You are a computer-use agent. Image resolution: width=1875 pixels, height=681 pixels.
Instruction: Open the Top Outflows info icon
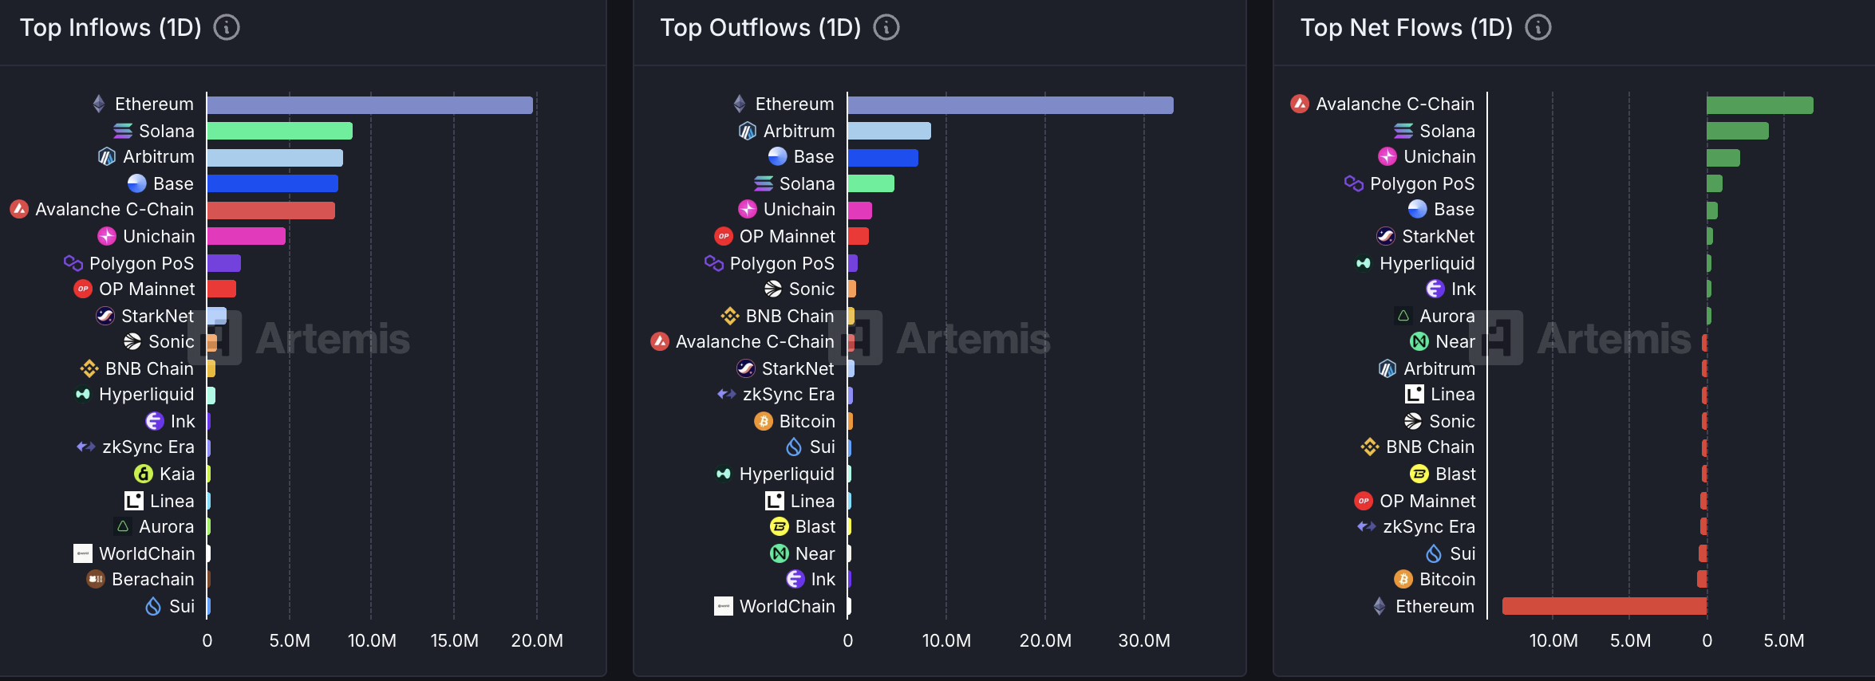(x=886, y=28)
